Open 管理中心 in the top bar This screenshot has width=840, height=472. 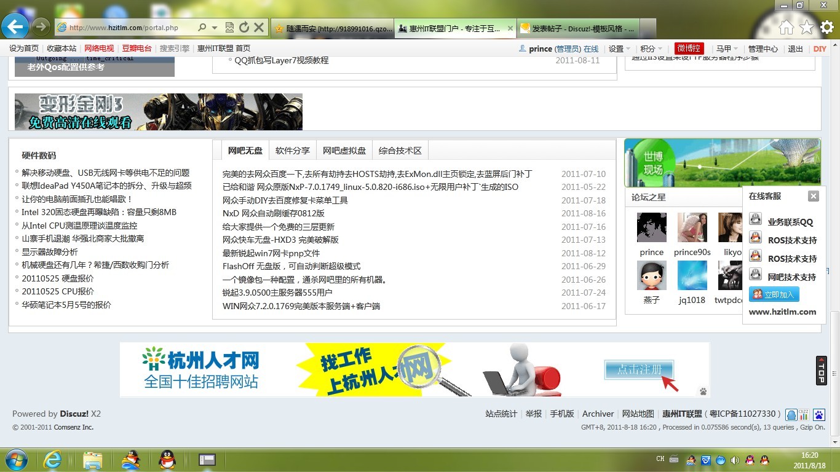763,49
